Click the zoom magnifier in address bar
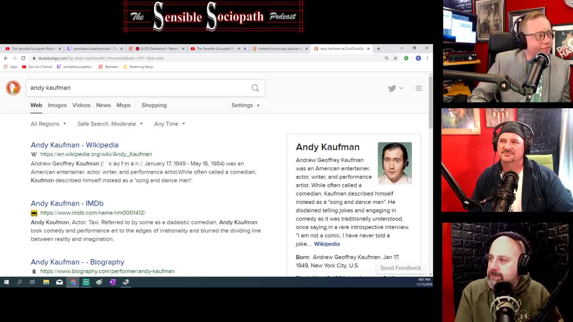Viewport: 573px width, 322px height. [386, 58]
